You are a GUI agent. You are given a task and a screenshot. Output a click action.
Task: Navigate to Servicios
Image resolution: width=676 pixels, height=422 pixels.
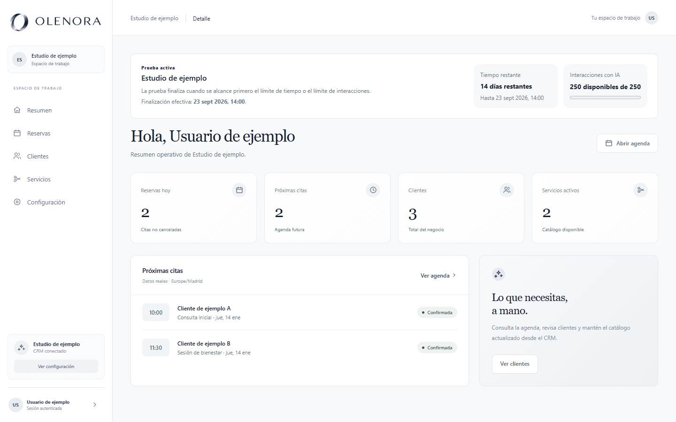coord(56,179)
